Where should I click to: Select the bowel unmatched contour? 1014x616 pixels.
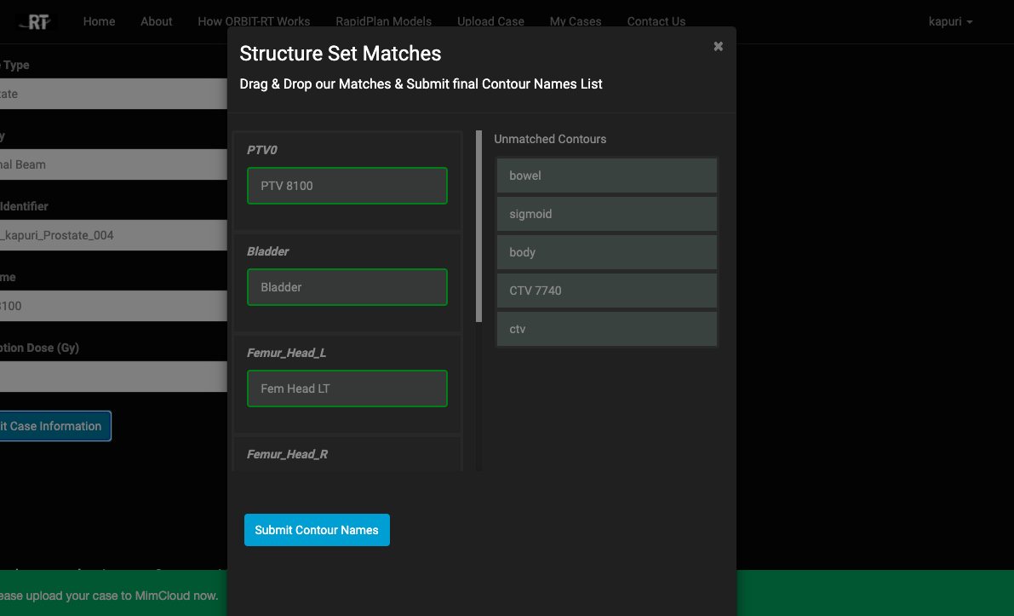pos(606,176)
